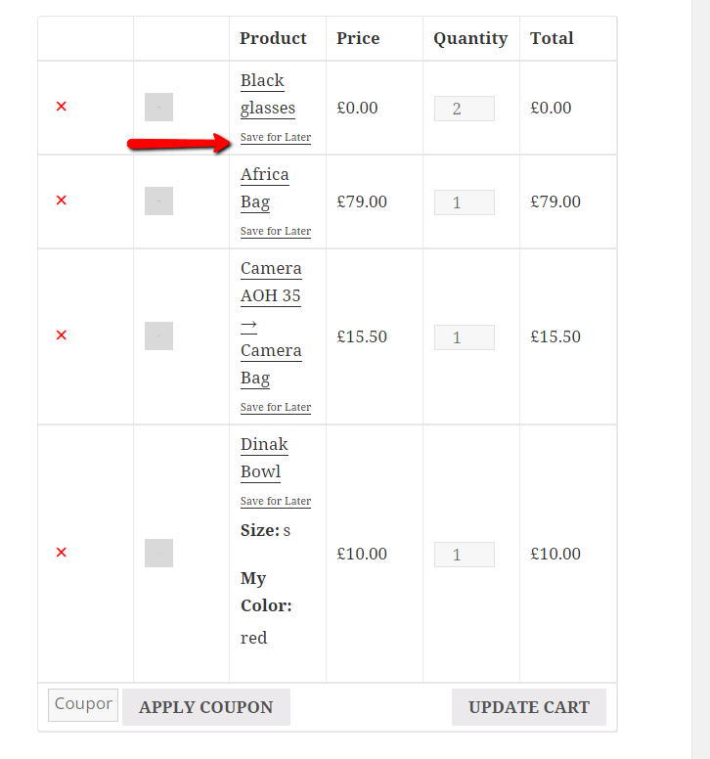Viewport: 710px width, 759px height.
Task: Remove Black glasses from cart
Action: click(61, 107)
